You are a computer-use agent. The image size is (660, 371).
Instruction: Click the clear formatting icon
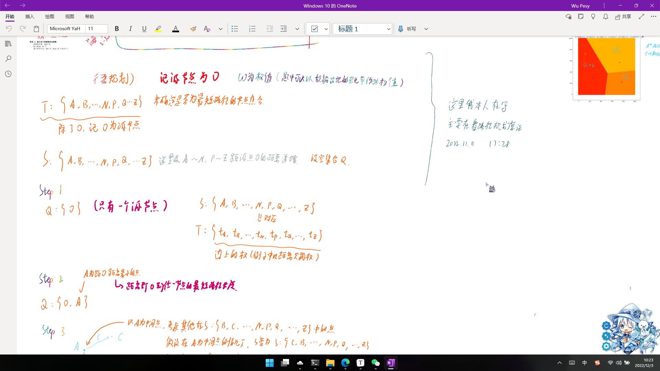coord(207,29)
